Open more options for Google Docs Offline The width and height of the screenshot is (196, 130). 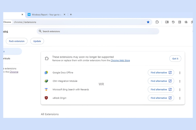[180, 73]
